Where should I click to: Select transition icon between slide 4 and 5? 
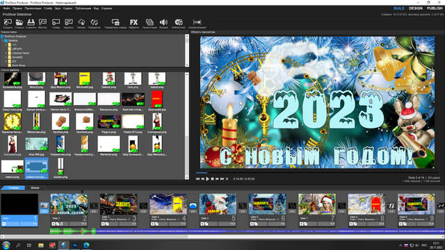[x=193, y=207]
